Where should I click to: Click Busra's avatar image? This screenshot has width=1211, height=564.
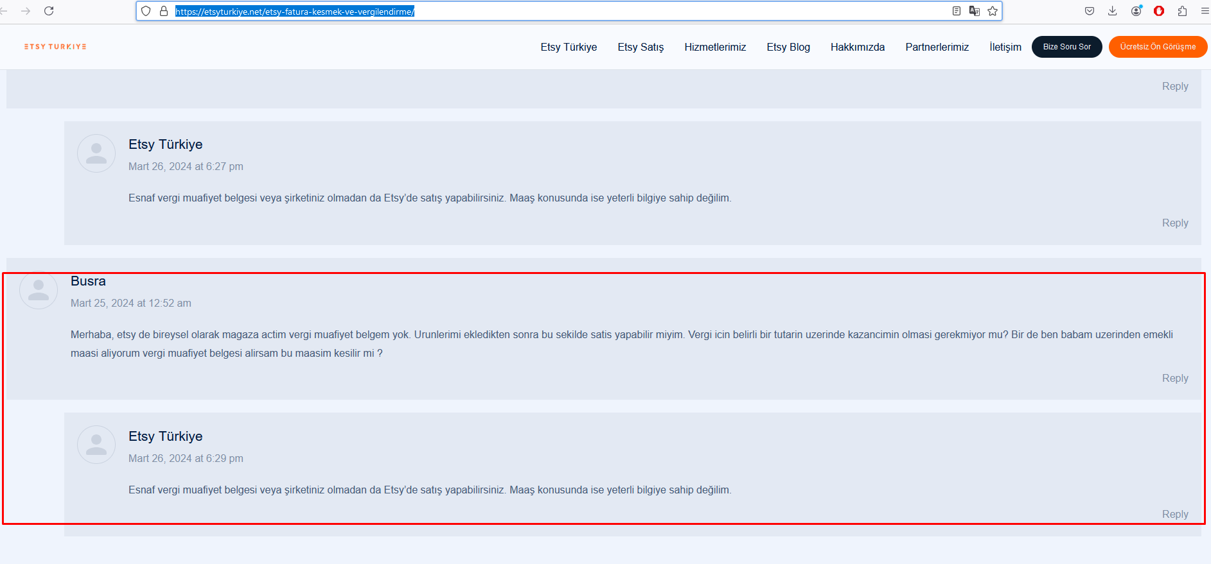click(x=39, y=289)
